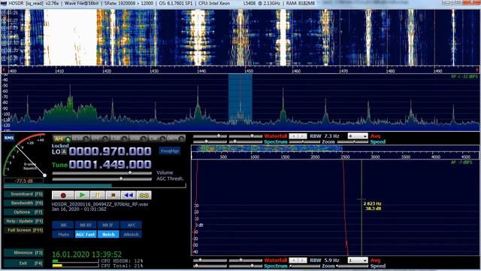481x271 pixels.
Task: Adjust the upper Waterfall first brightness slider
Action: click(x=210, y=135)
